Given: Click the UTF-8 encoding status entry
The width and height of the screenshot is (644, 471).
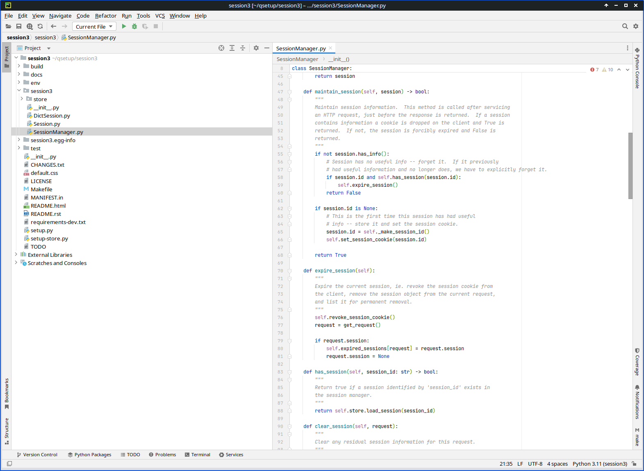Looking at the screenshot, I should (x=535, y=464).
